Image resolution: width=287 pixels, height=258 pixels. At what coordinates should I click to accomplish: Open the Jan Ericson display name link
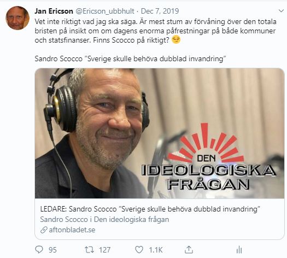(x=54, y=11)
